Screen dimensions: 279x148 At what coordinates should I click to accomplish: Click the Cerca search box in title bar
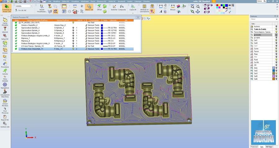coord(261,1)
